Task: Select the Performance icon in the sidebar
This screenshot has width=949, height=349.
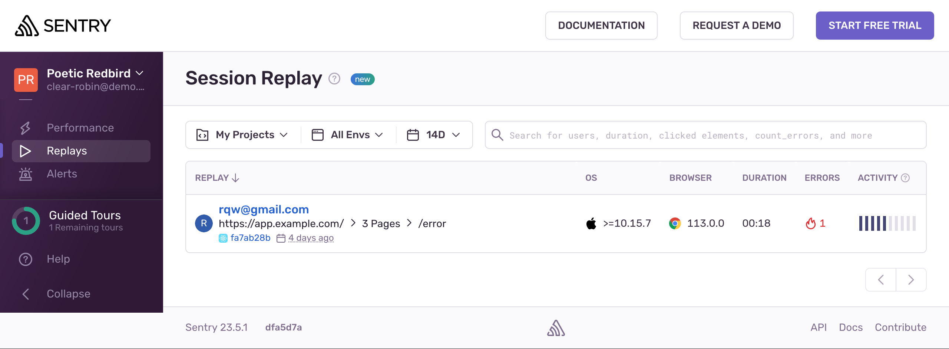Action: click(x=25, y=127)
